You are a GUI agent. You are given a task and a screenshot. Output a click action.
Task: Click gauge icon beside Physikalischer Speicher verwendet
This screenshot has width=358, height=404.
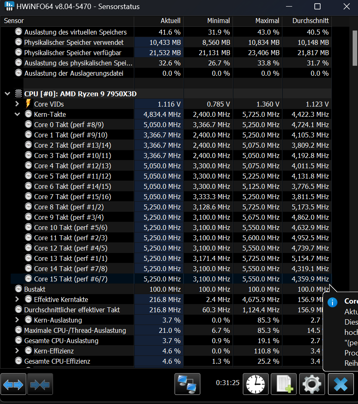(x=18, y=42)
